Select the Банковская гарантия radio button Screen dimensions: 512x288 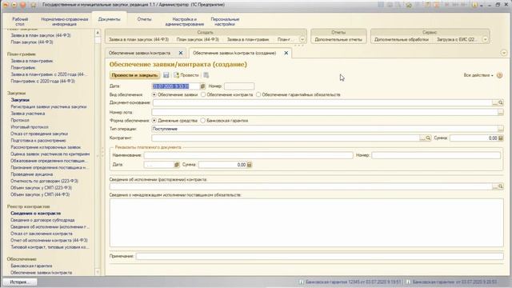[202, 121]
